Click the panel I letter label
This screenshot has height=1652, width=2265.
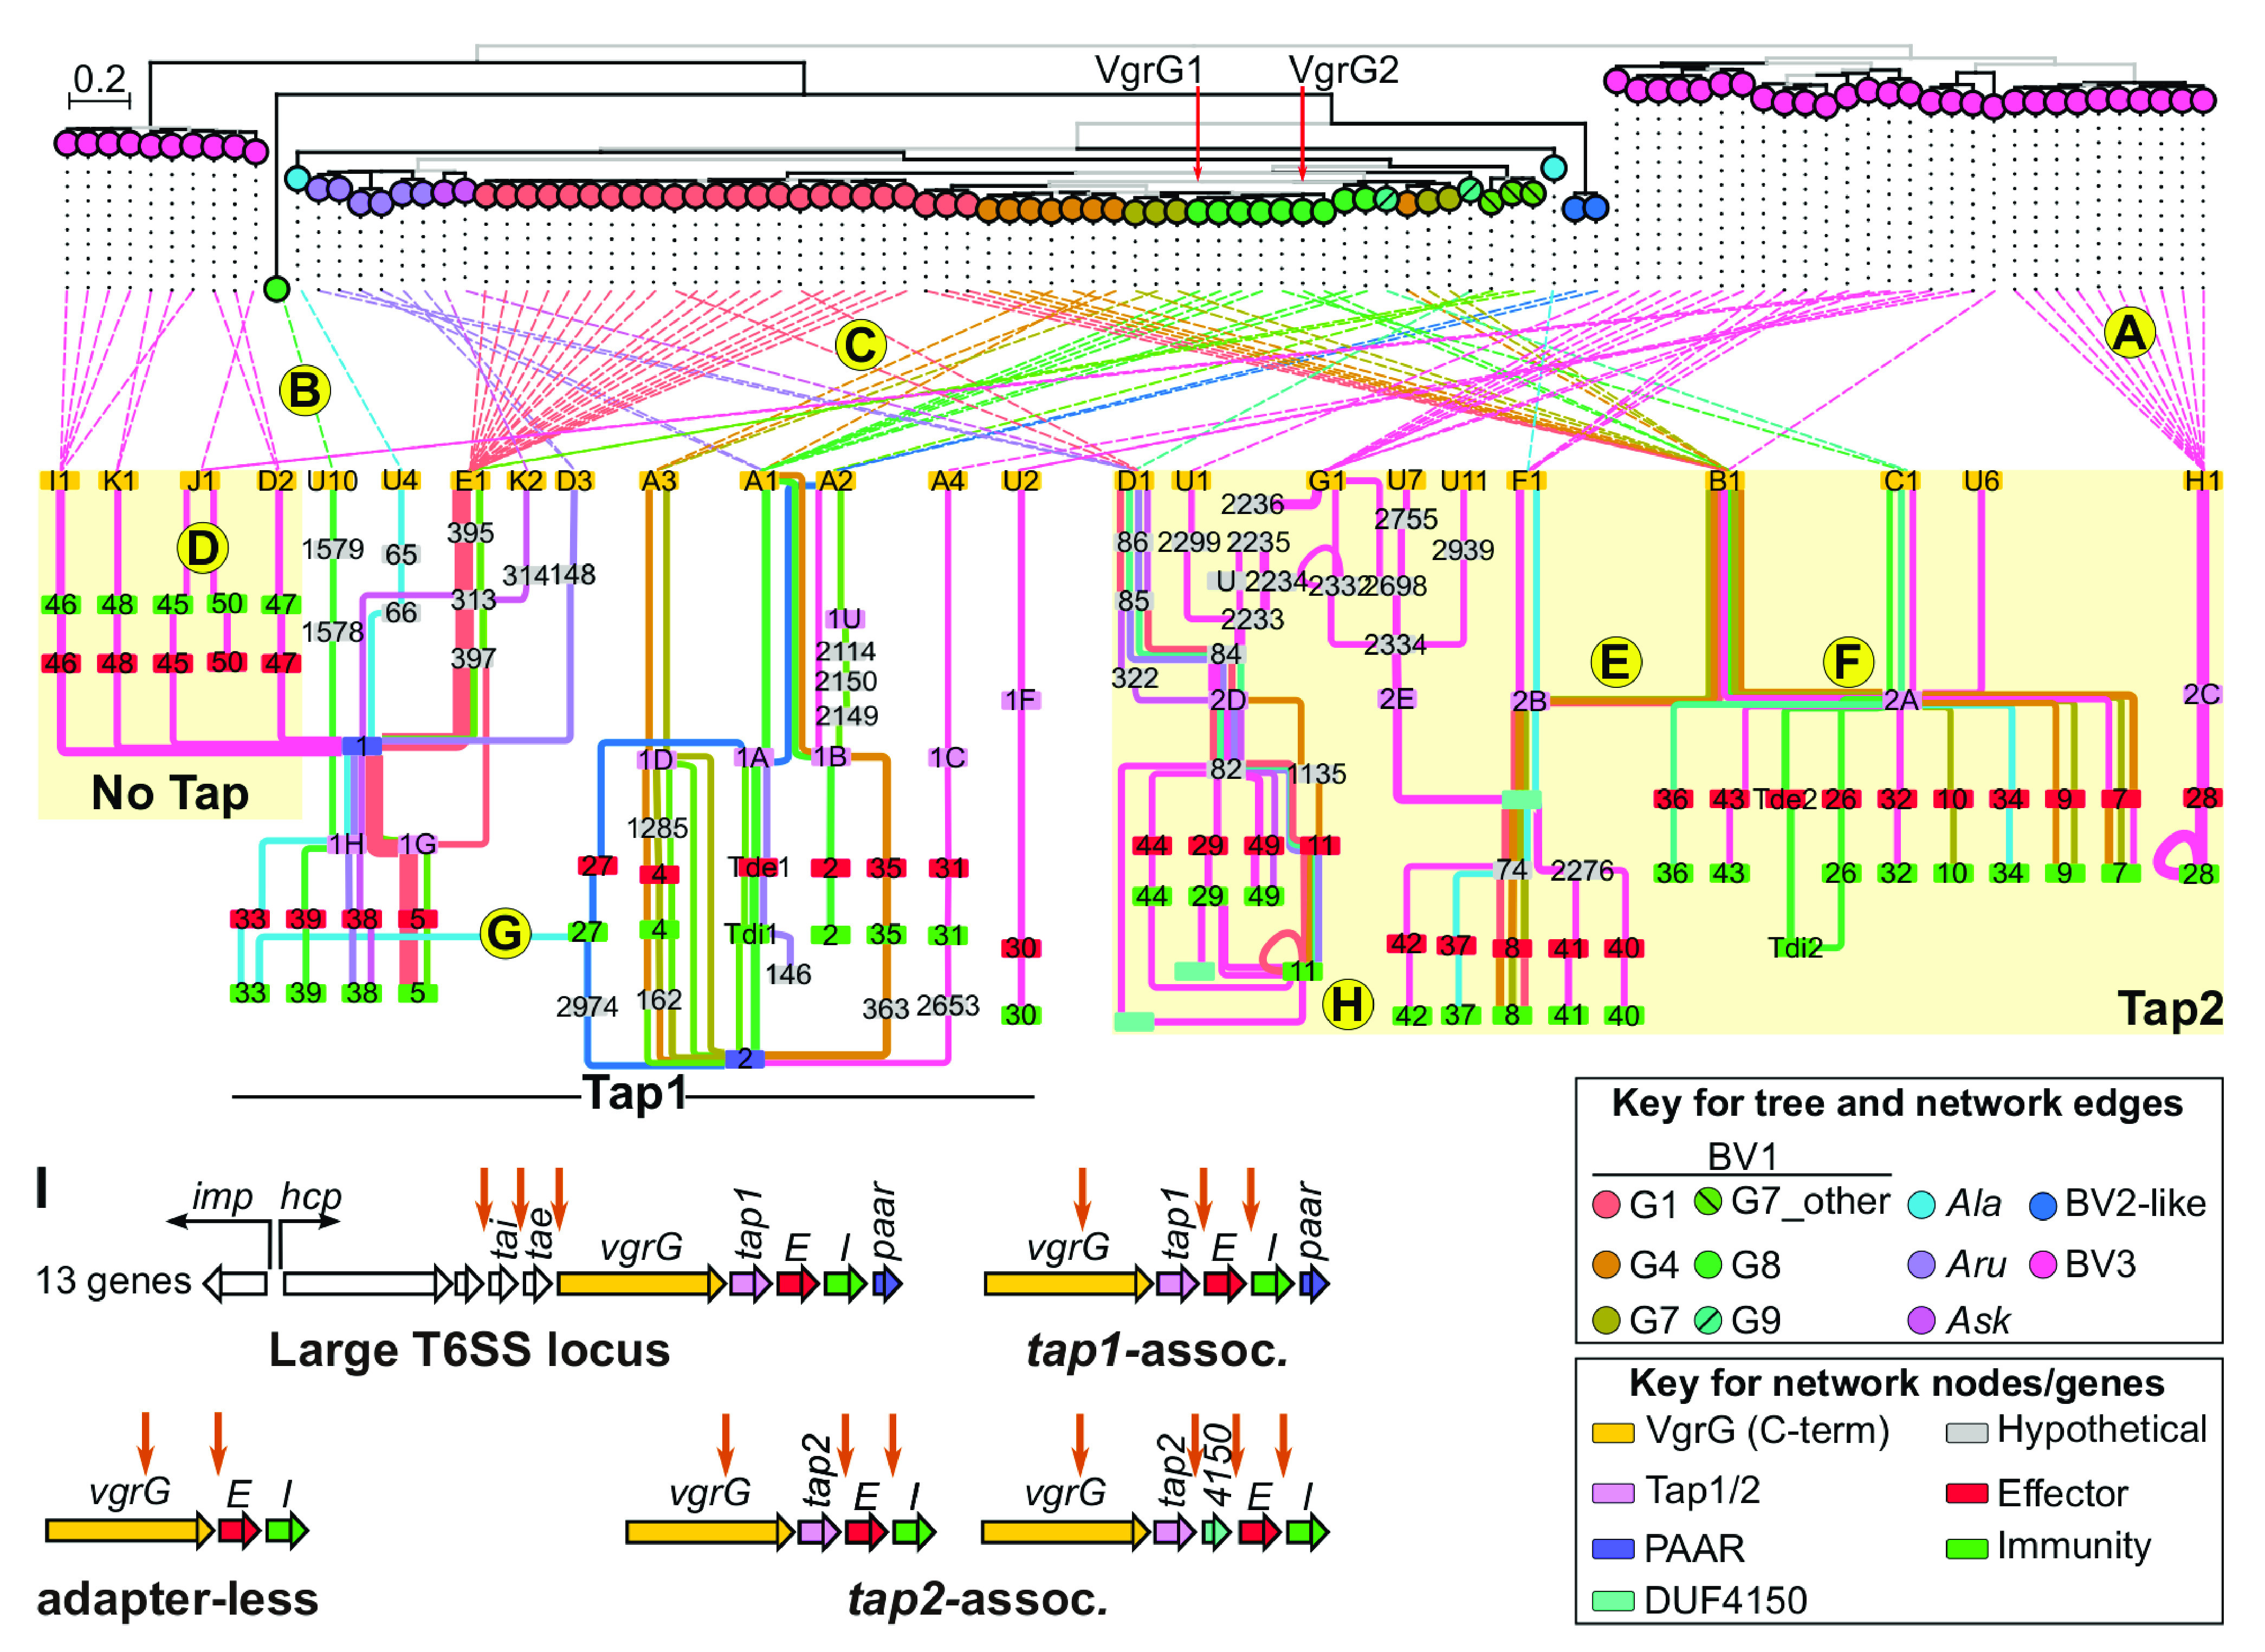(x=41, y=1188)
